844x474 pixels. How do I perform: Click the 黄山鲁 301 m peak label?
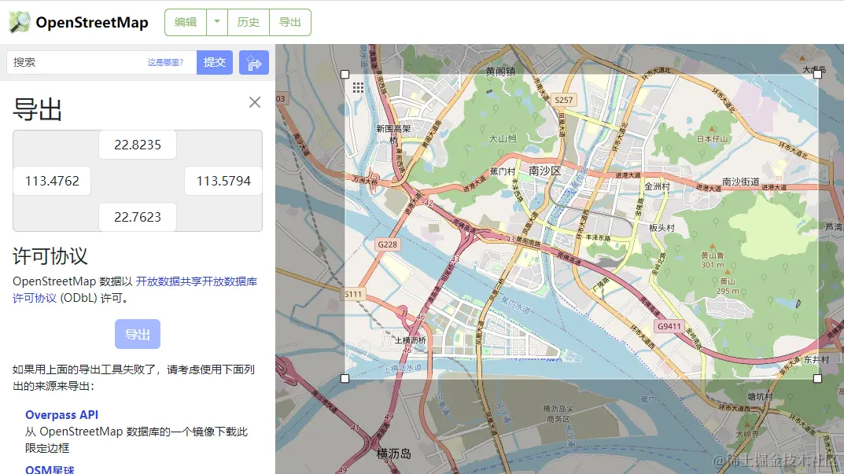pos(713,260)
